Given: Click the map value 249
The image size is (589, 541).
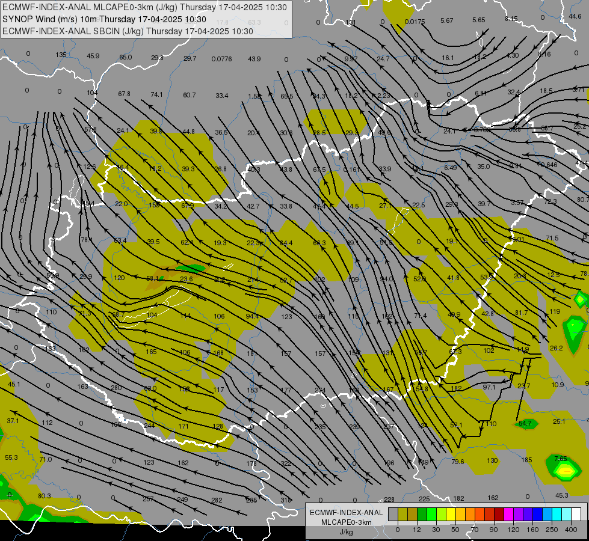Looking at the screenshot, I should coord(182,500).
